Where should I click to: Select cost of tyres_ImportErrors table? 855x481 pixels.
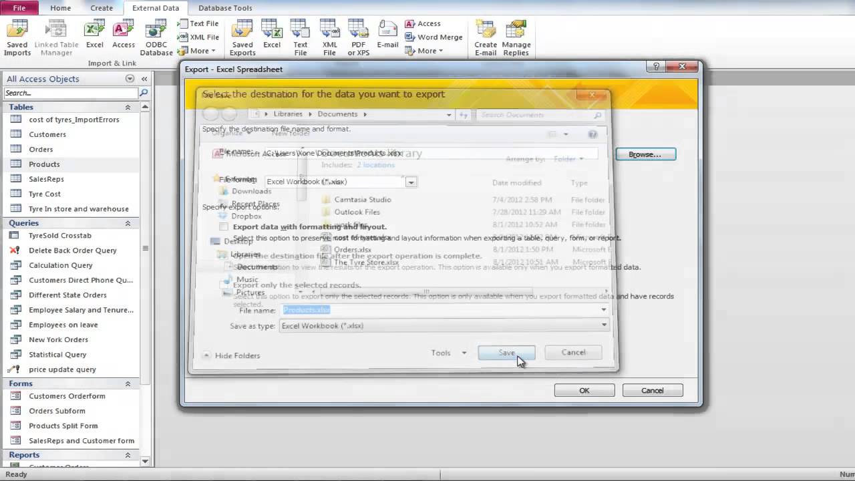[x=73, y=120]
